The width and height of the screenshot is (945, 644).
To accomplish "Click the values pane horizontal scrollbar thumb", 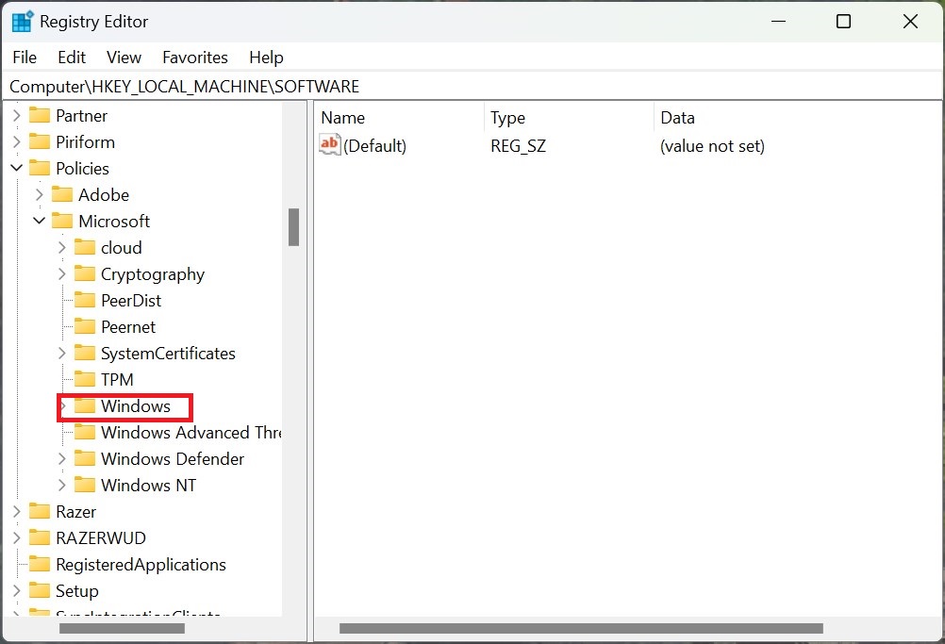I will (581, 628).
